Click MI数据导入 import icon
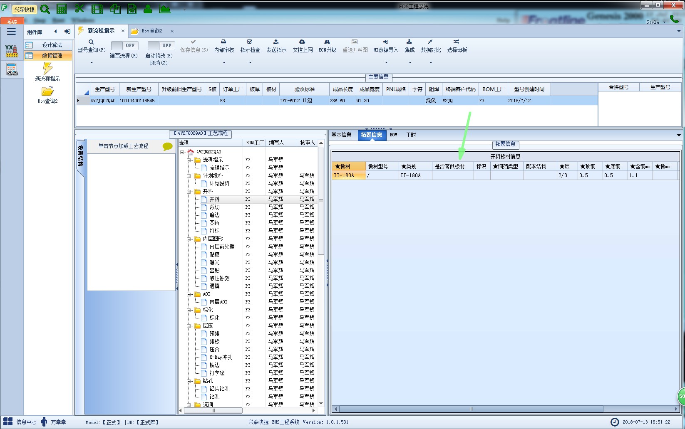685x429 pixels. pos(385,42)
